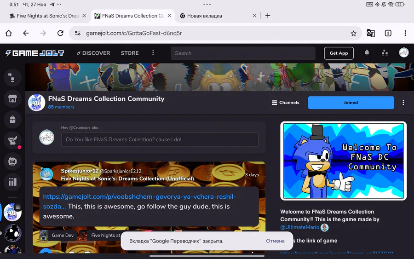This screenshot has width=414, height=259.
Task: Open the Google Translate page icon
Action: (371, 33)
